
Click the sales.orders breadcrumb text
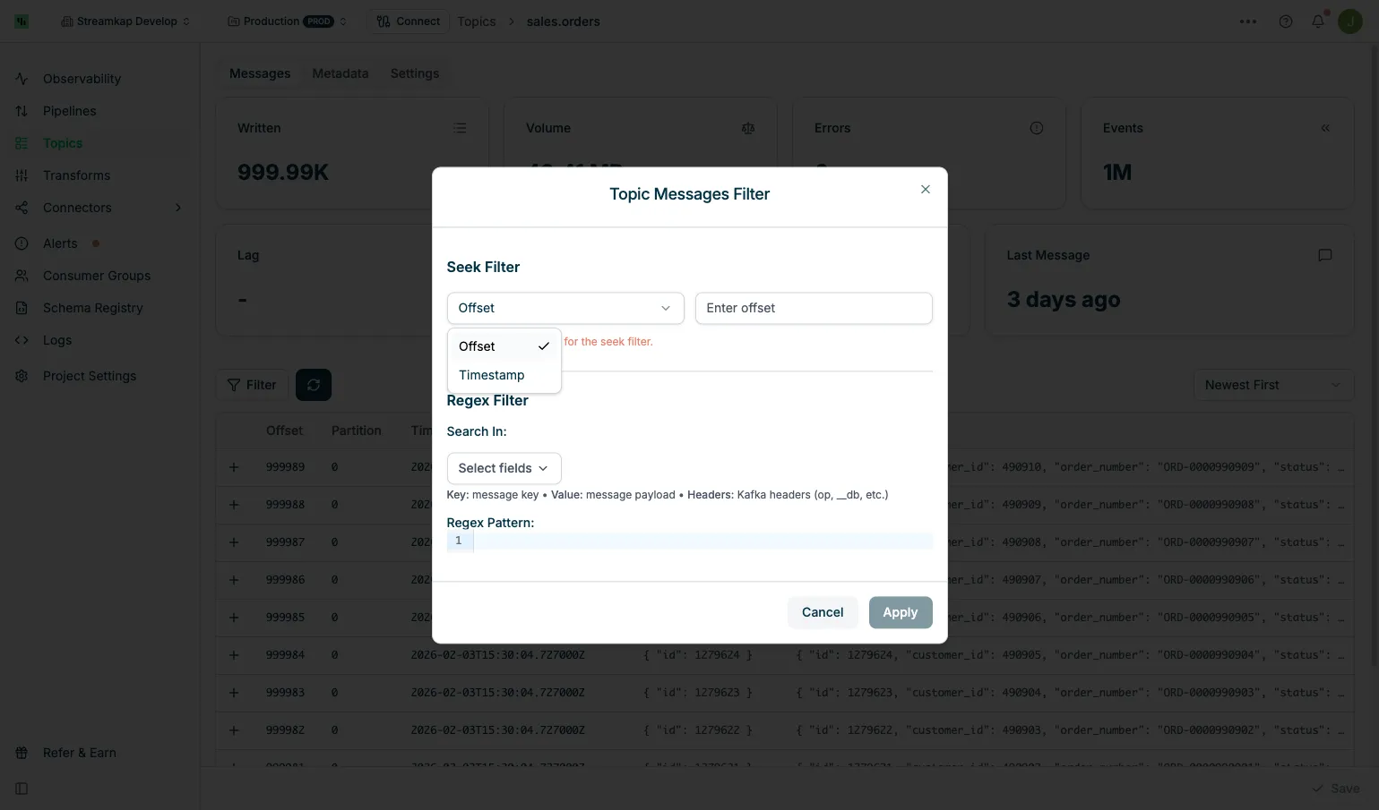coord(564,21)
